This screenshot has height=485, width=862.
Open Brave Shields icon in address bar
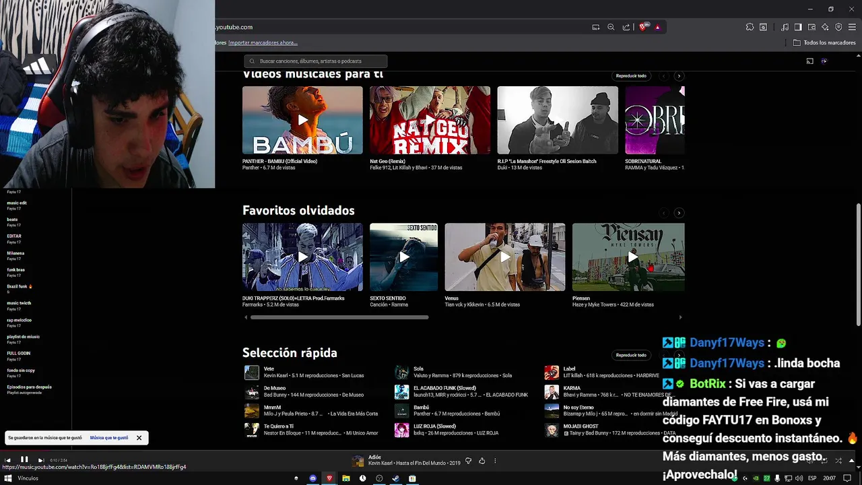tap(643, 27)
